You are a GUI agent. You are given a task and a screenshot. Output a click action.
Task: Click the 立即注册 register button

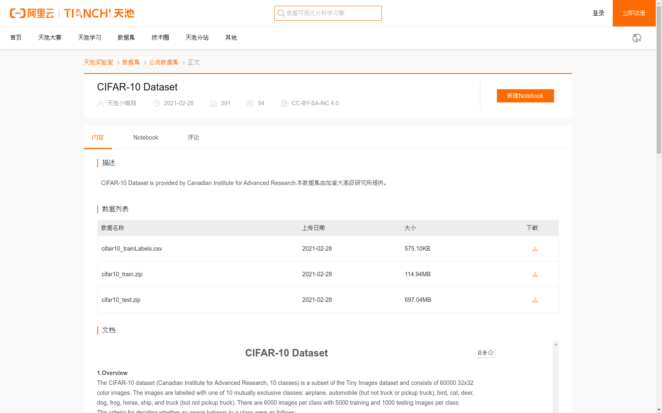point(634,13)
